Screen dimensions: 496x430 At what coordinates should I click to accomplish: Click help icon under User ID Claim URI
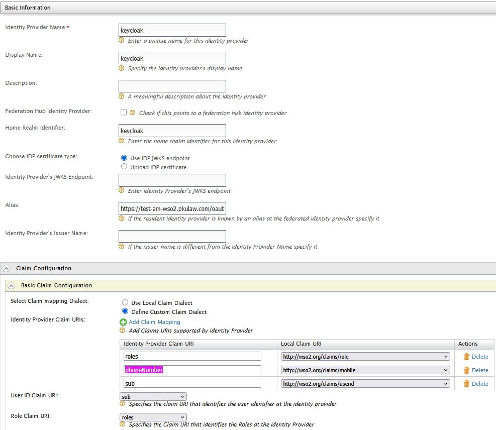pos(123,403)
